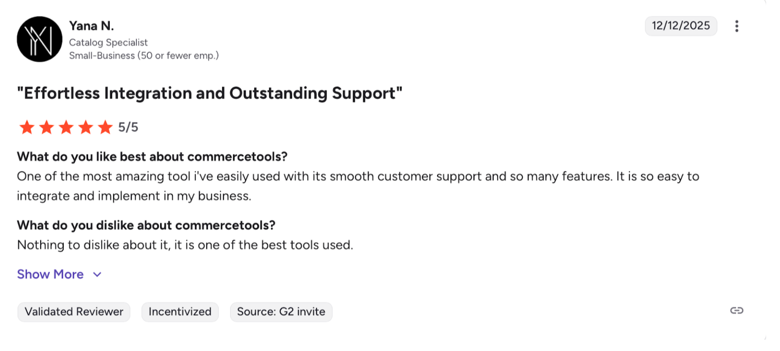
Task: Click the second rating star
Action: click(x=47, y=127)
